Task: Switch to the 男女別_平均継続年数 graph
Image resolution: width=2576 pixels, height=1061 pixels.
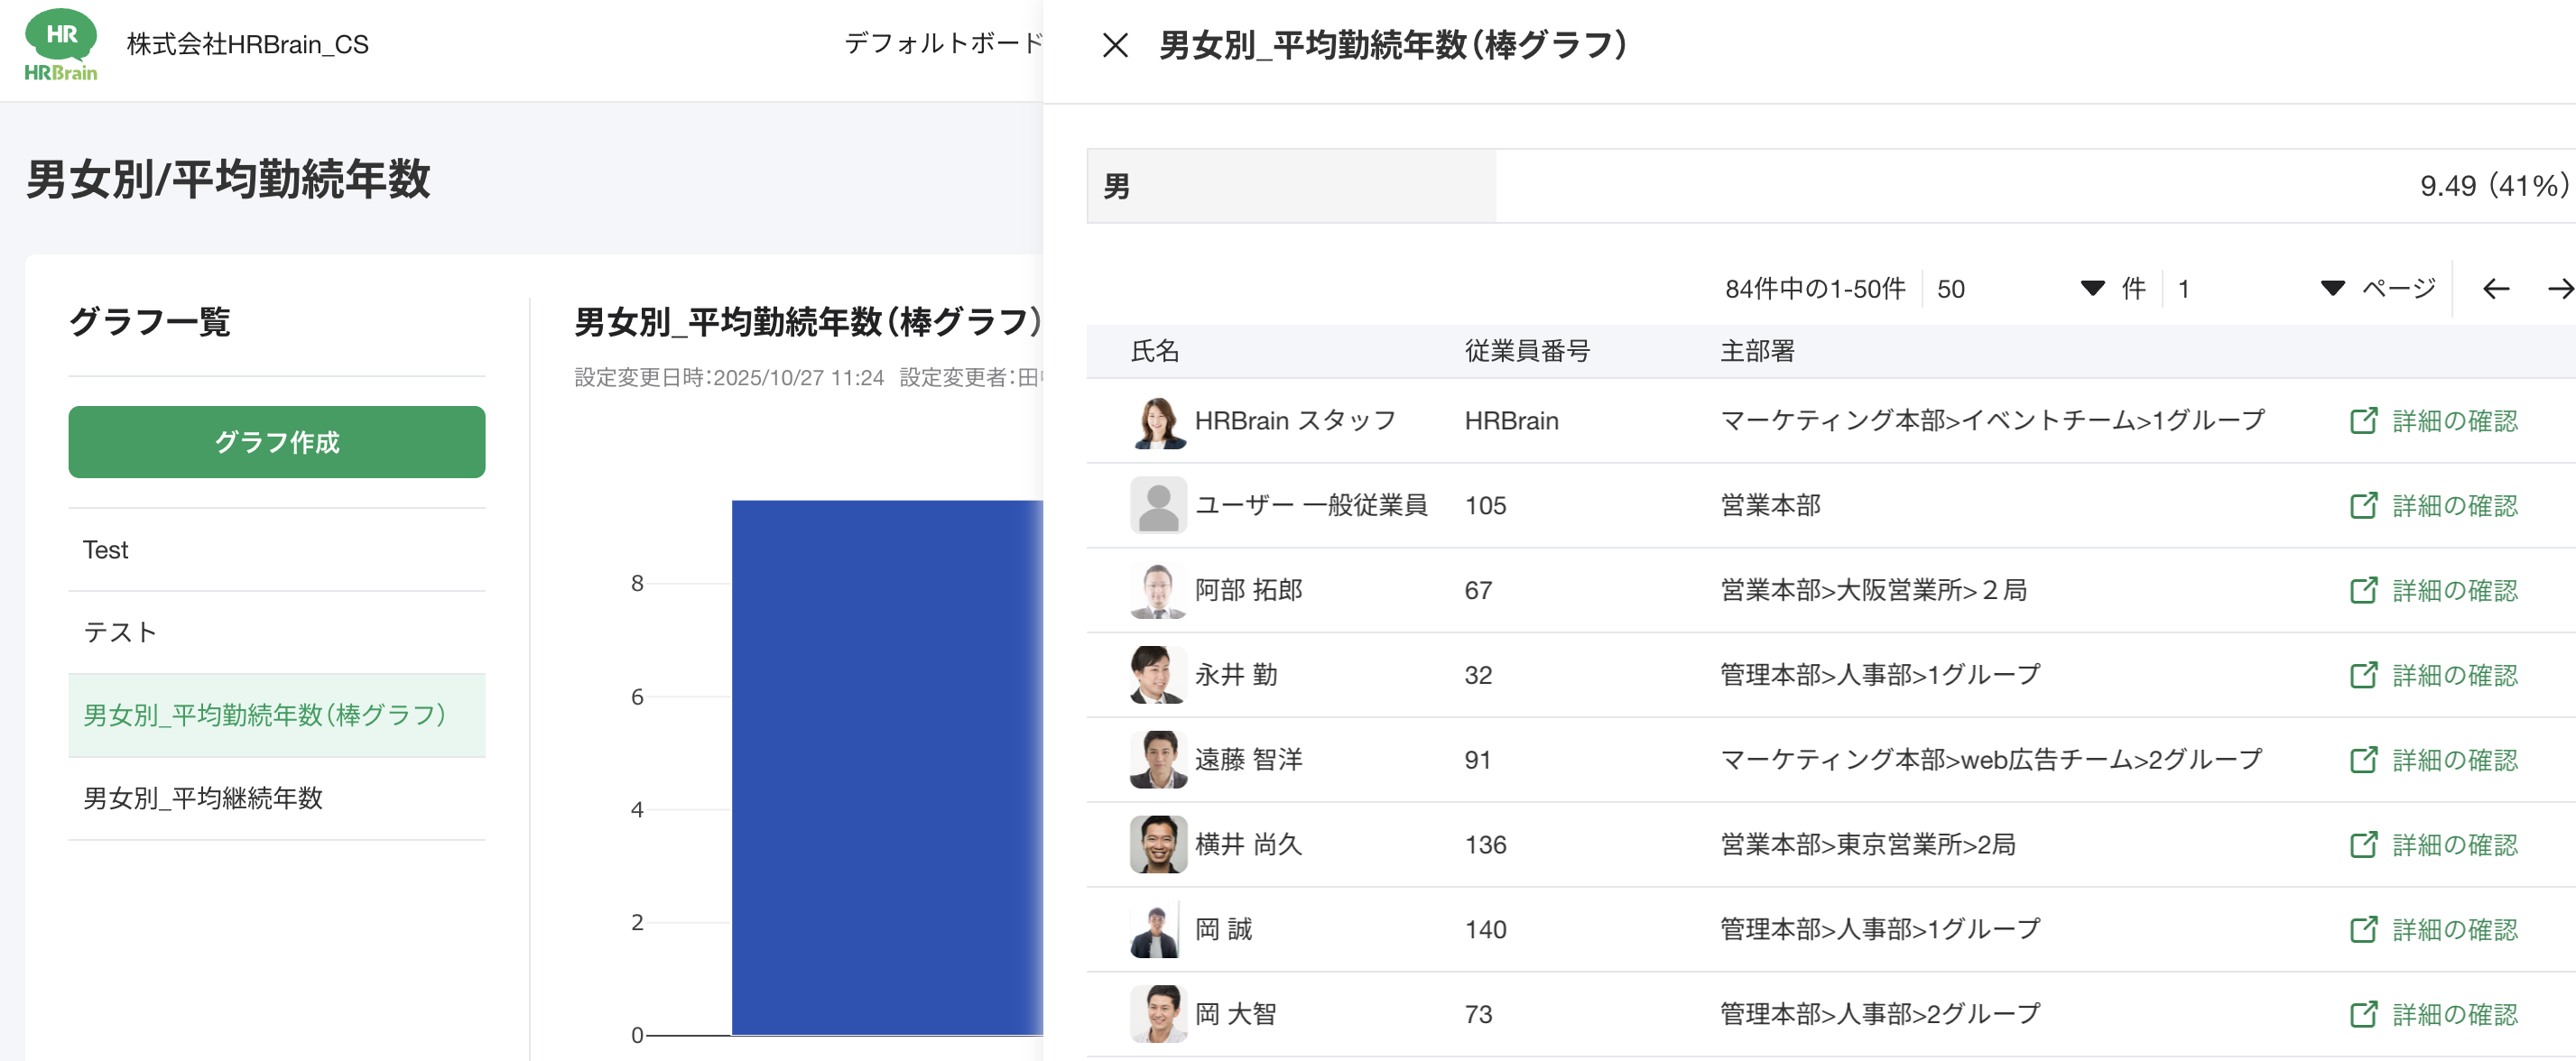Action: click(204, 799)
